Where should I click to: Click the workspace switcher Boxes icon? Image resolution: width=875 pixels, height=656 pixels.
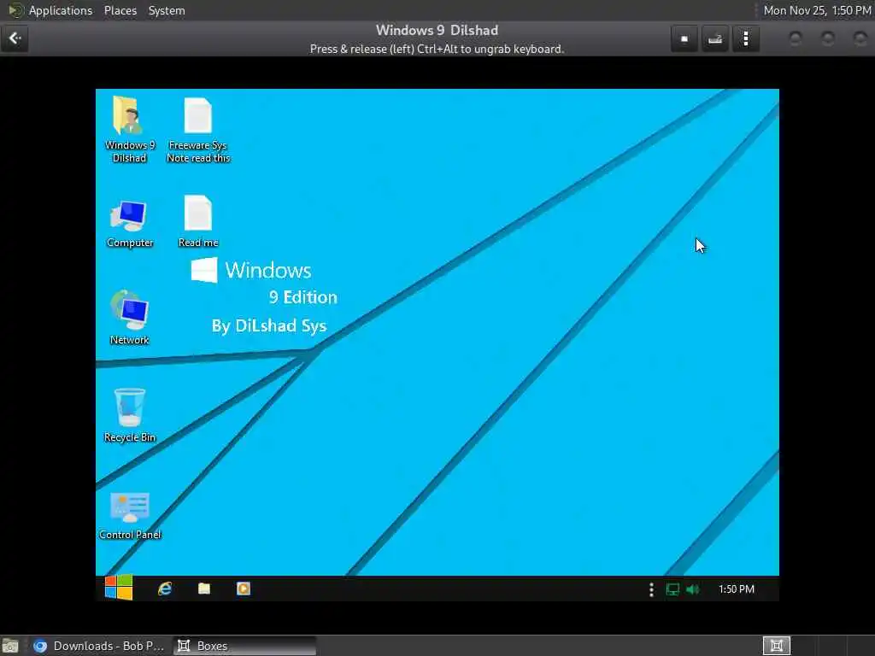[776, 646]
